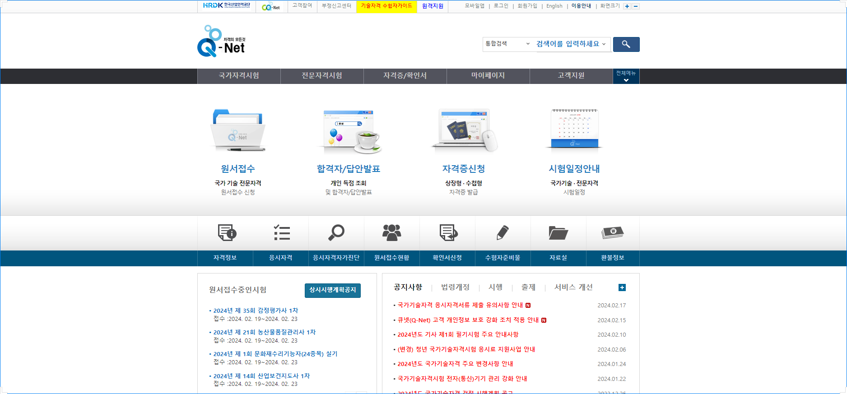Open the 고객지원 menu

(x=571, y=76)
